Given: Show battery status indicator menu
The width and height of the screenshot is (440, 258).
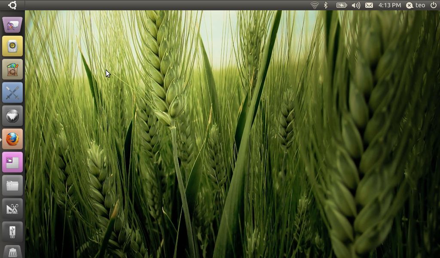Looking at the screenshot, I should tap(342, 5).
